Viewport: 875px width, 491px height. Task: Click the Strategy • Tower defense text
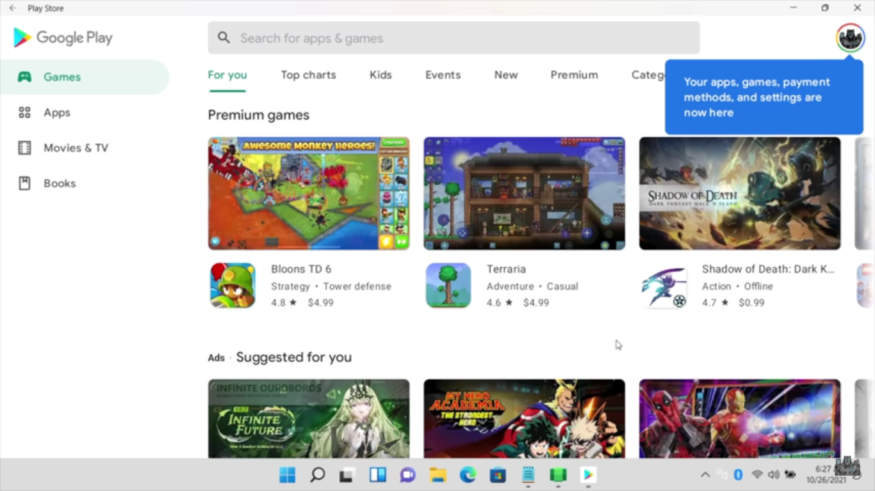click(x=331, y=286)
